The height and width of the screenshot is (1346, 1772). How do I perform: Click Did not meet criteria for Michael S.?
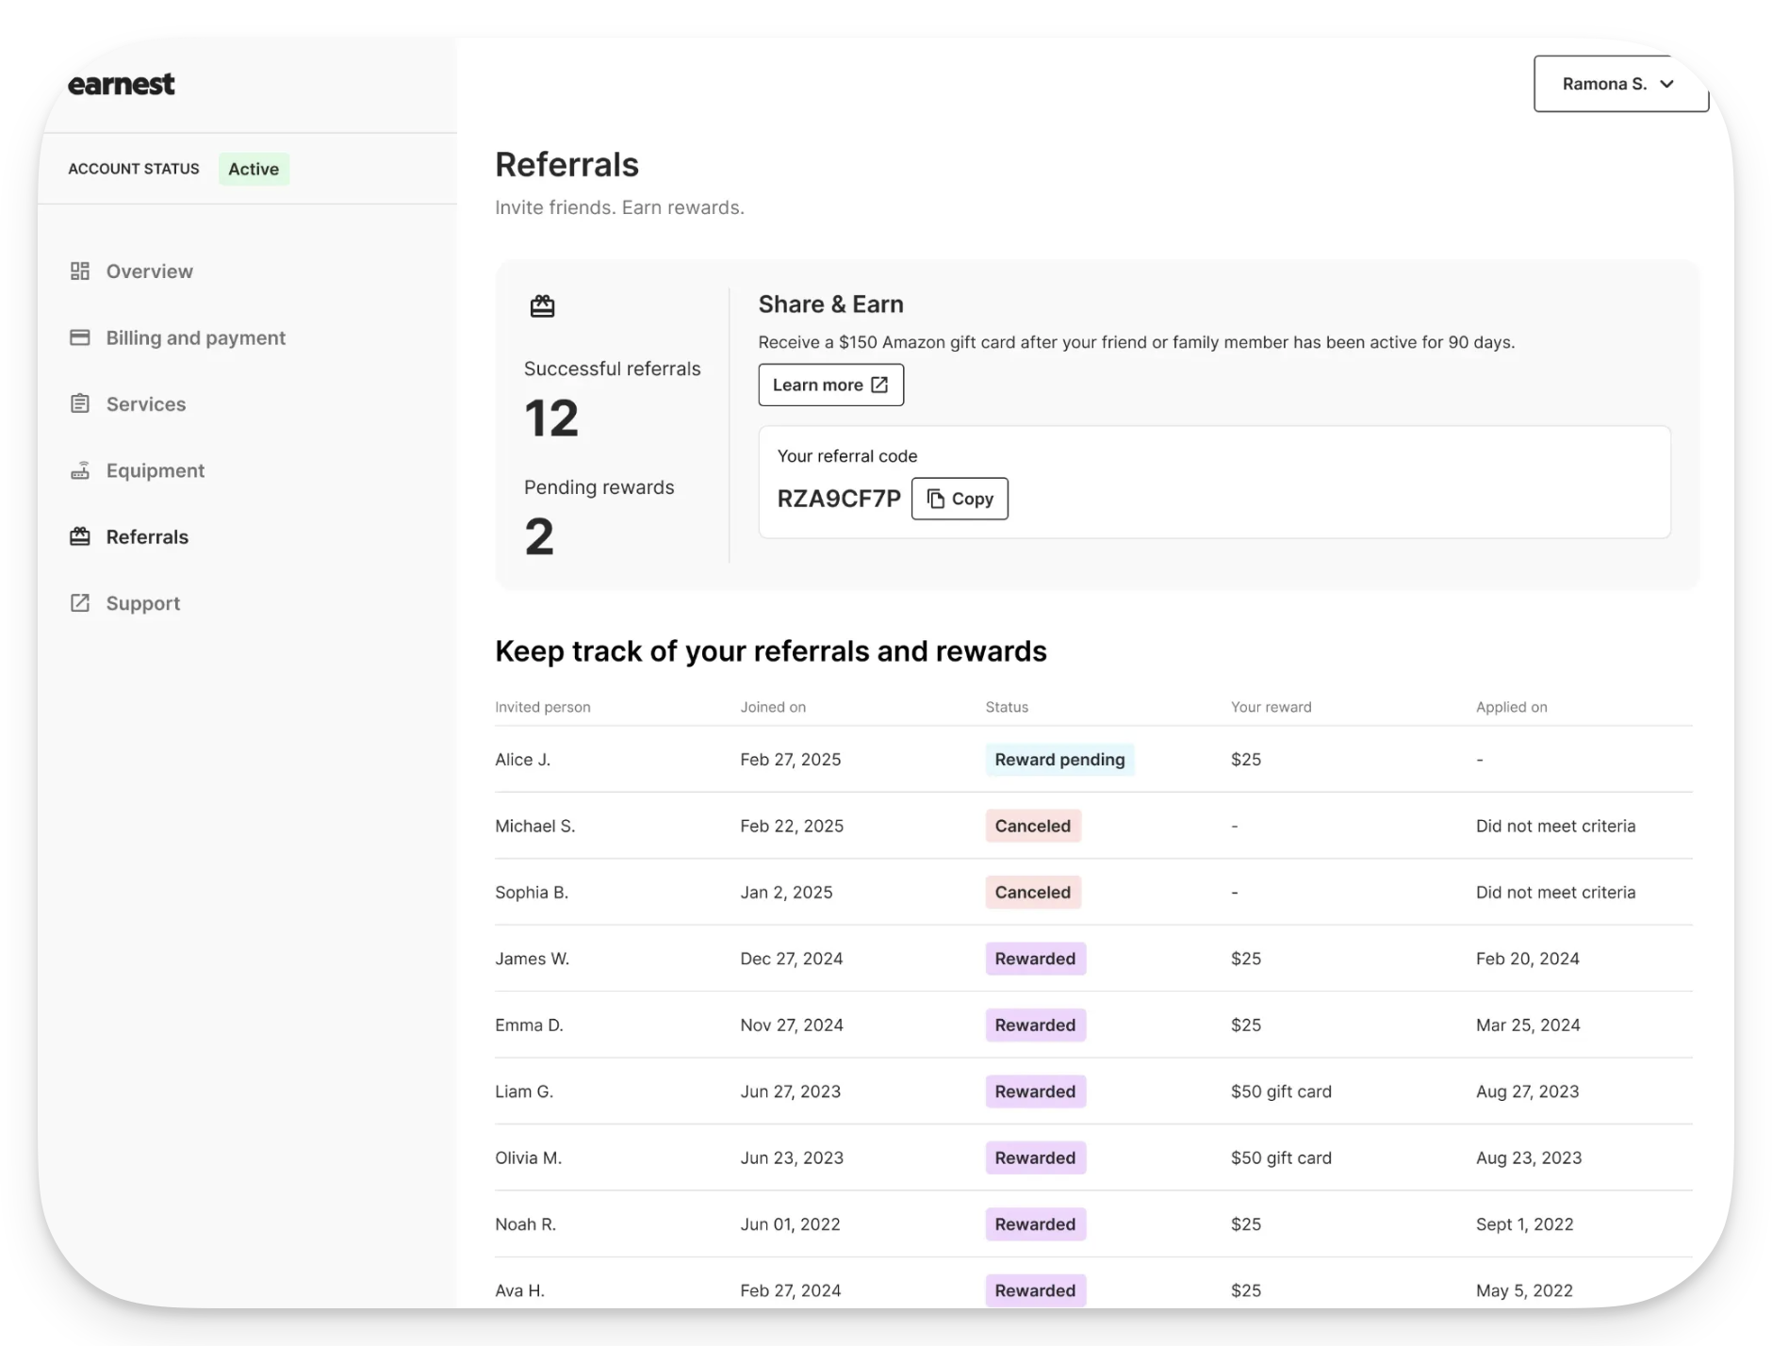pyautogui.click(x=1555, y=826)
